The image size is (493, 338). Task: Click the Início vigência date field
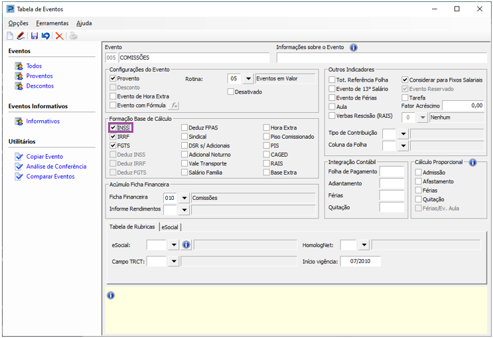coord(360,261)
